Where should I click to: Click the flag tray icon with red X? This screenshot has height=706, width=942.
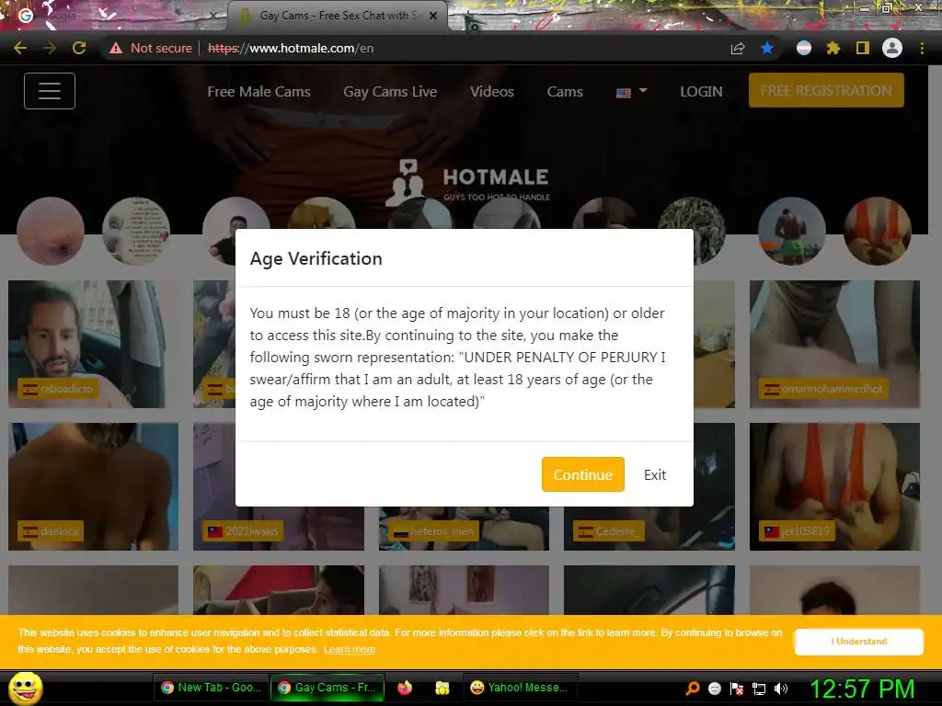pos(737,689)
